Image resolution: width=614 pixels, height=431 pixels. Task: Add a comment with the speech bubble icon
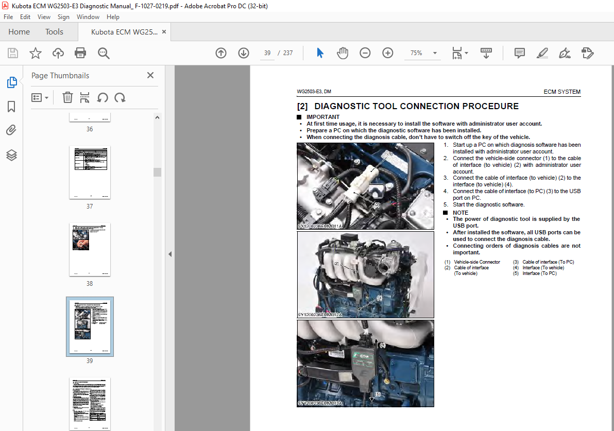[x=520, y=53]
